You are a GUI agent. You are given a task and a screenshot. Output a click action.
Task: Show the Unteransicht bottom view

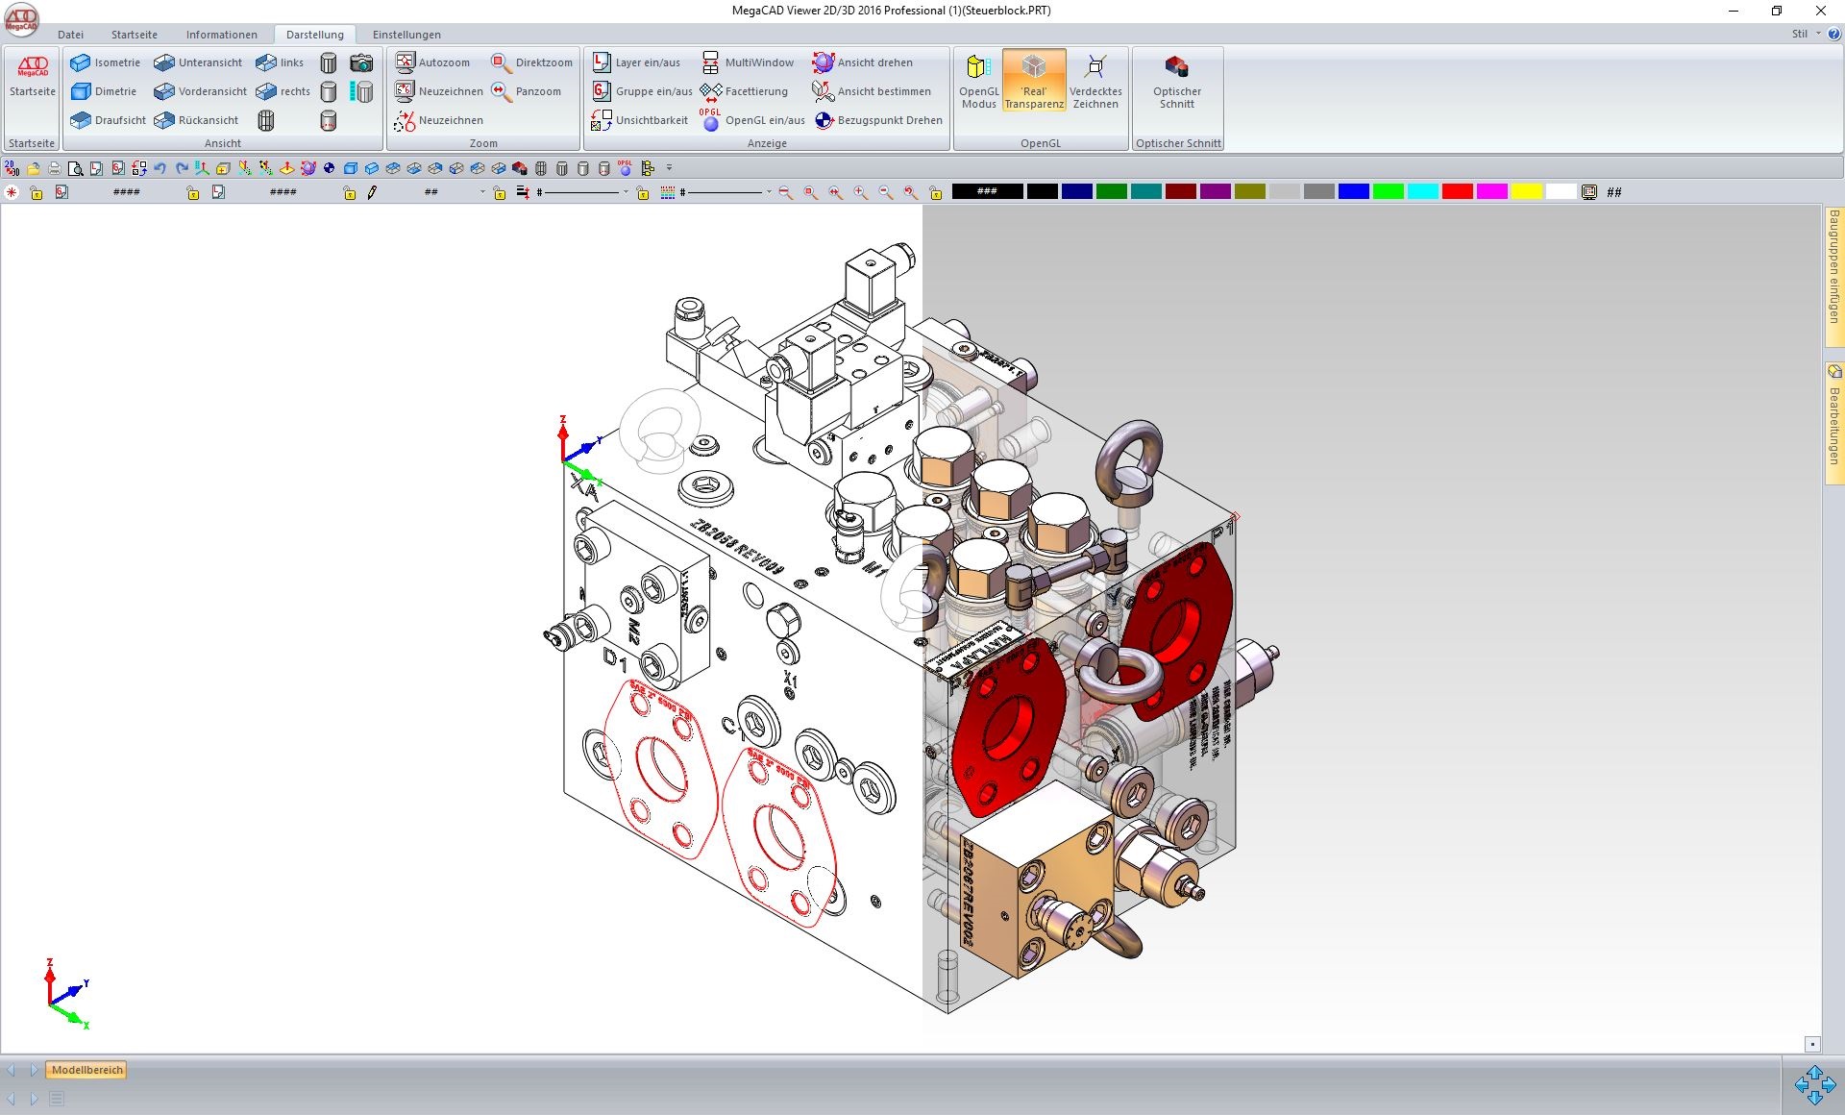coord(198,62)
